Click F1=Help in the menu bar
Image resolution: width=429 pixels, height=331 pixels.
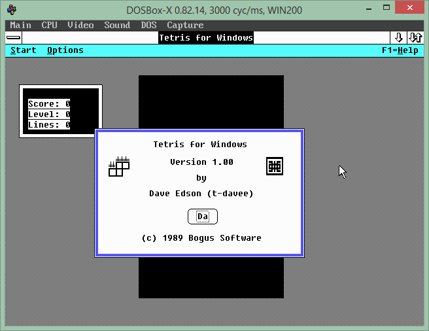[400, 50]
